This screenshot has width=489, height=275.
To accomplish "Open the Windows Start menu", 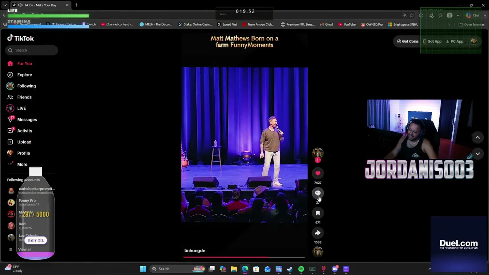I will [143, 269].
